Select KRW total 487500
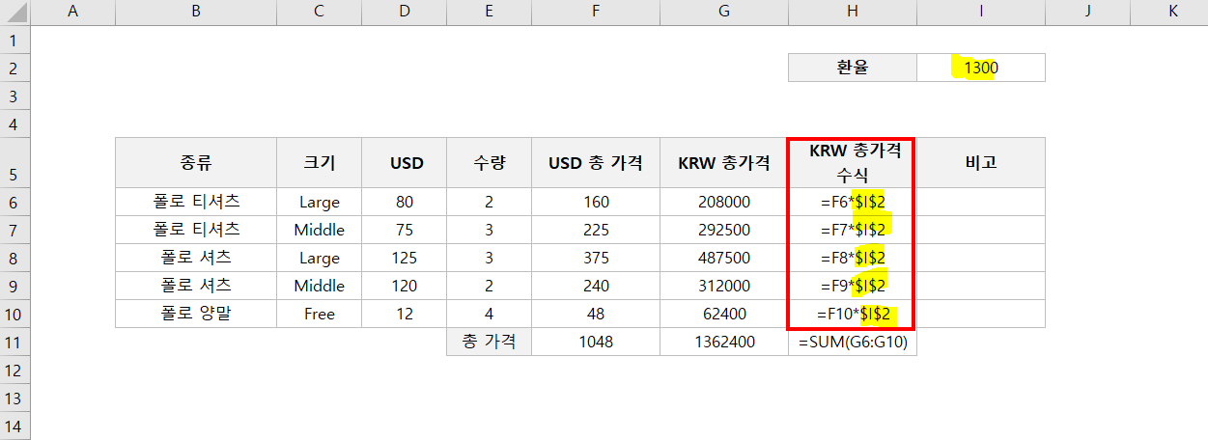Viewport: 1208px width, 440px height. click(724, 258)
